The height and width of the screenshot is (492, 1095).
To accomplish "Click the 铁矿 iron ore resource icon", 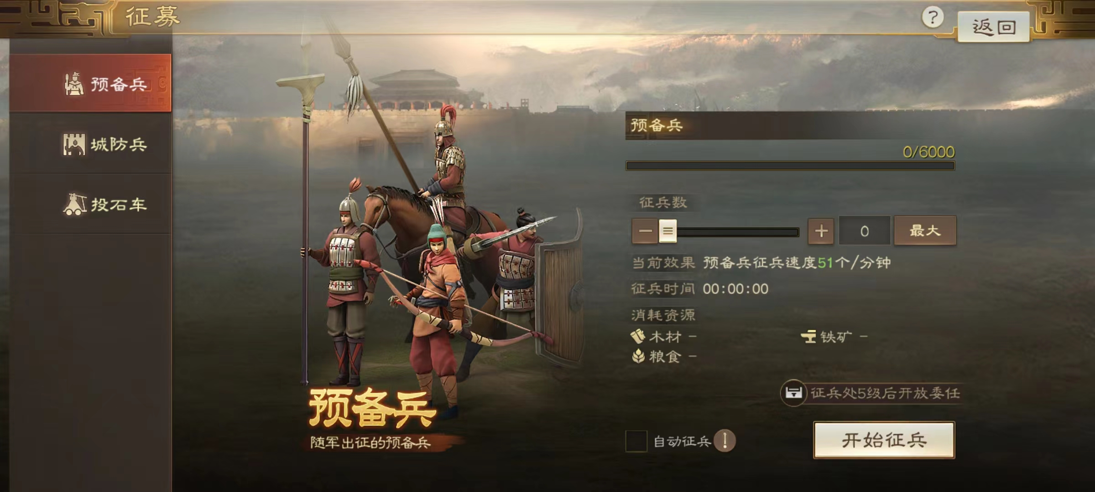I will point(808,337).
